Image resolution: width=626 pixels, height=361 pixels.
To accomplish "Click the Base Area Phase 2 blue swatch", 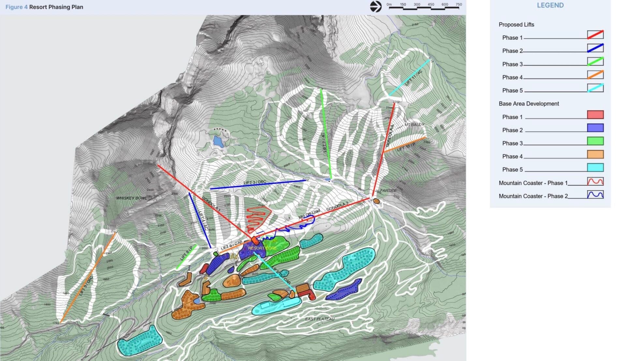I will pyautogui.click(x=595, y=128).
